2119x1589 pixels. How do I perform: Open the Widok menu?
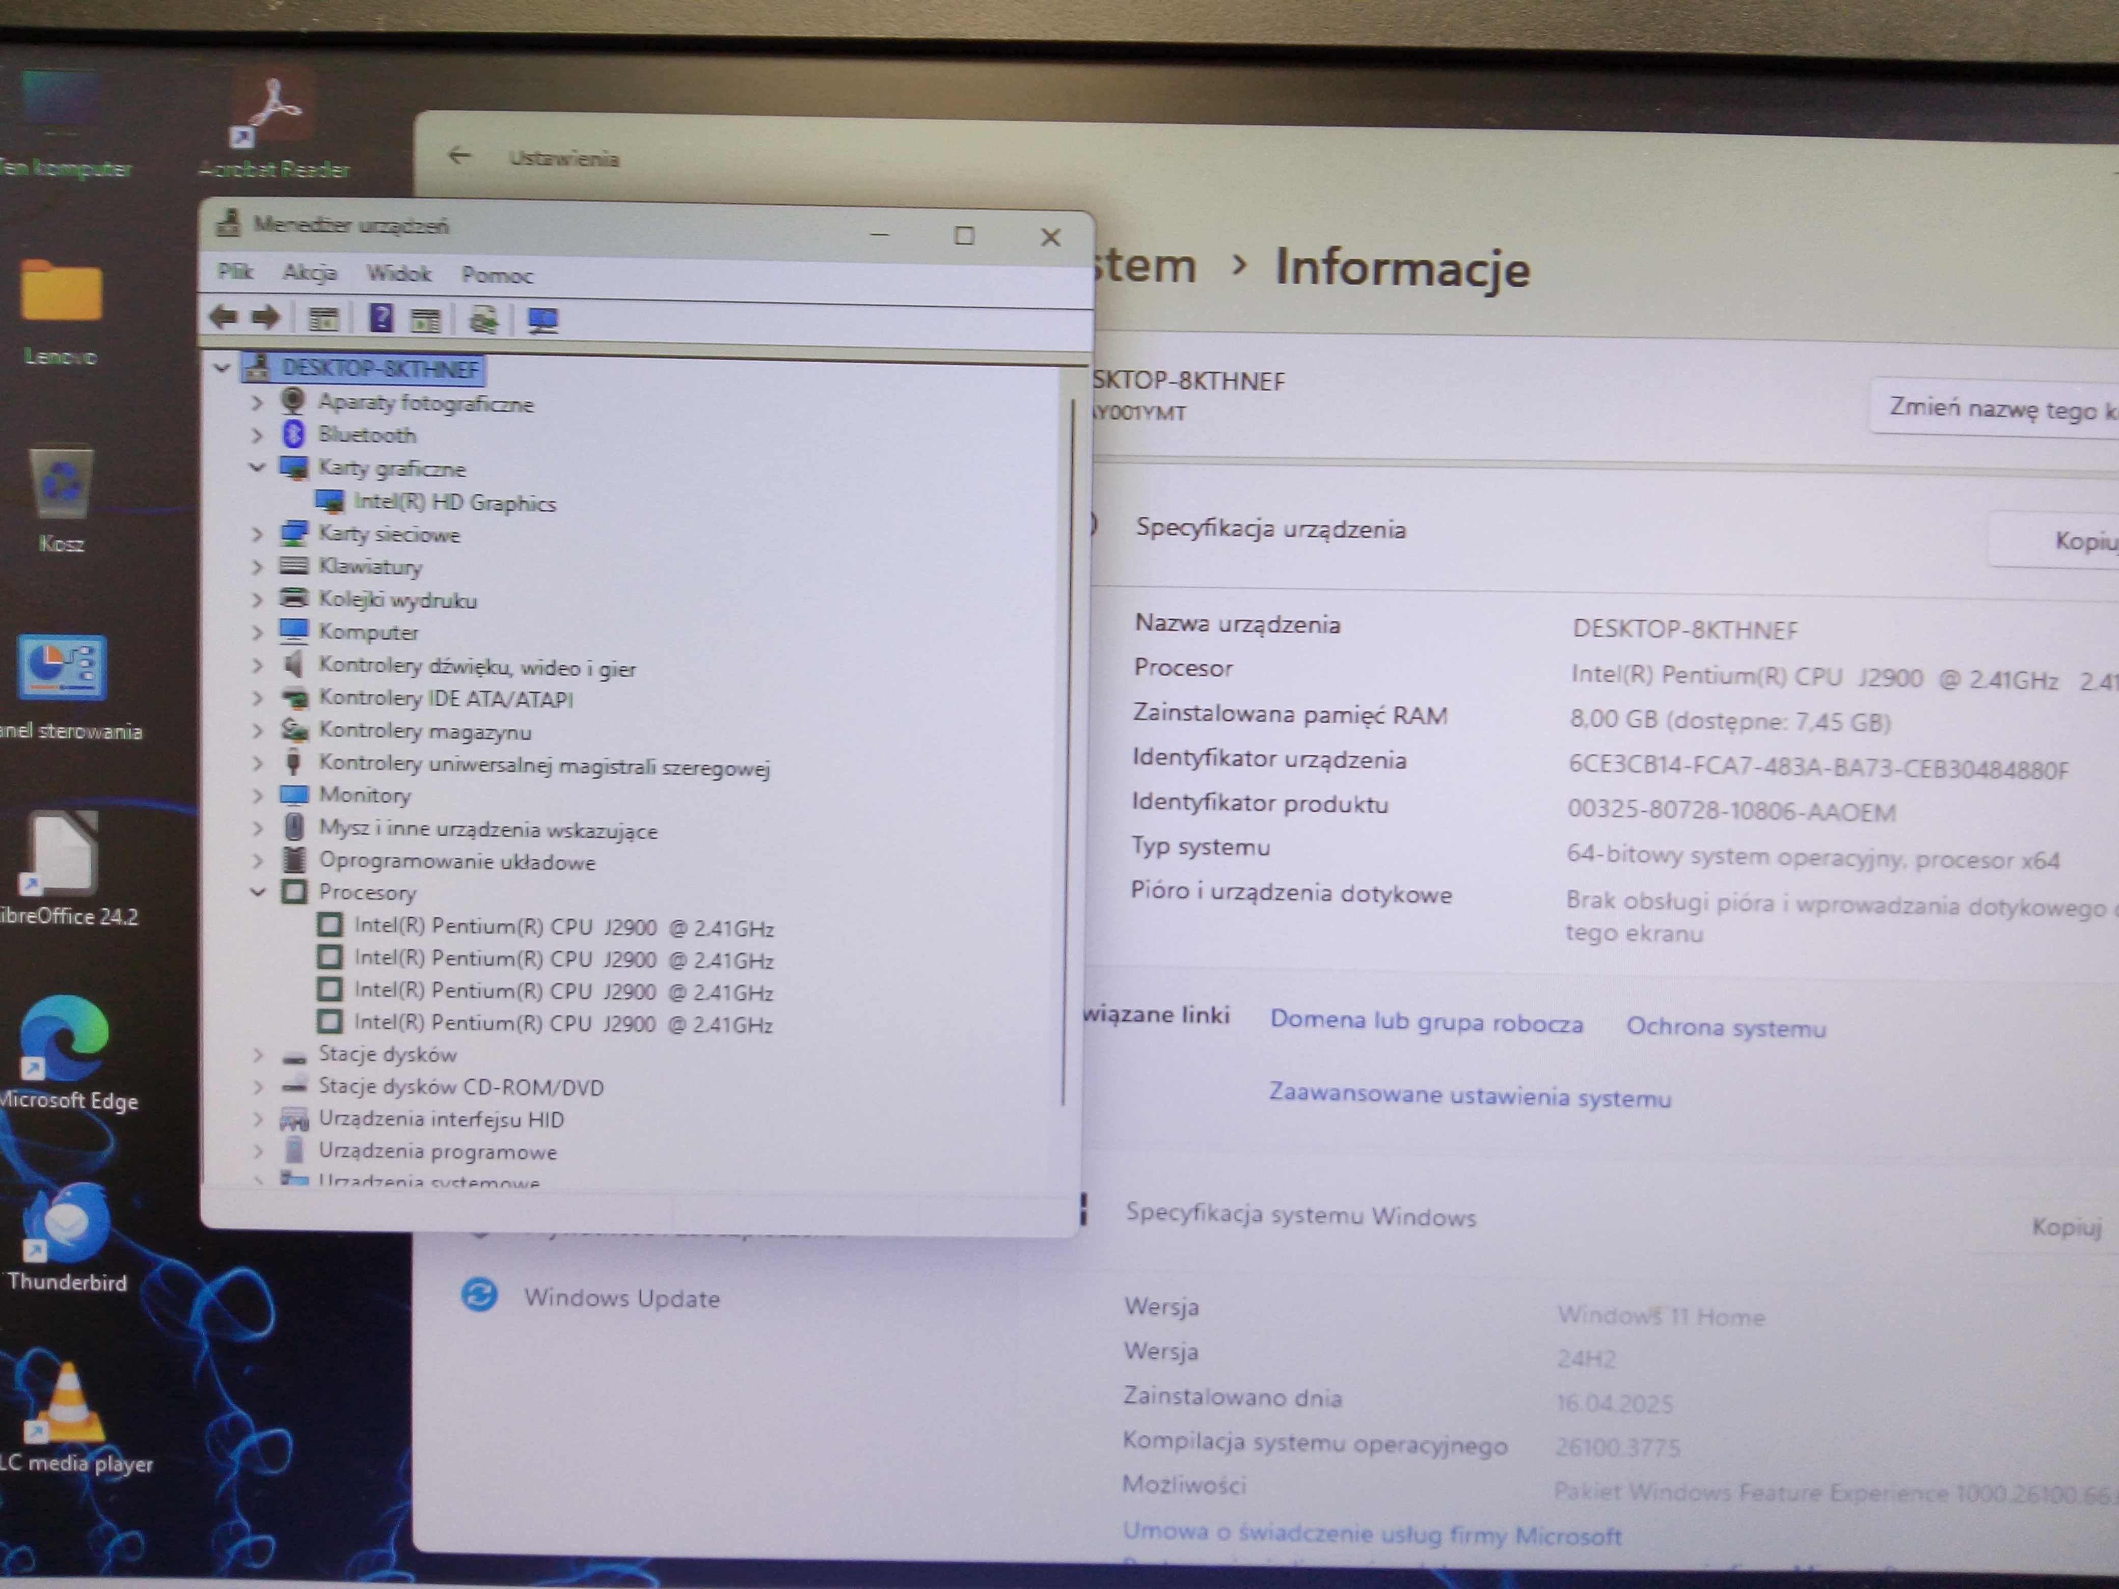(x=398, y=274)
